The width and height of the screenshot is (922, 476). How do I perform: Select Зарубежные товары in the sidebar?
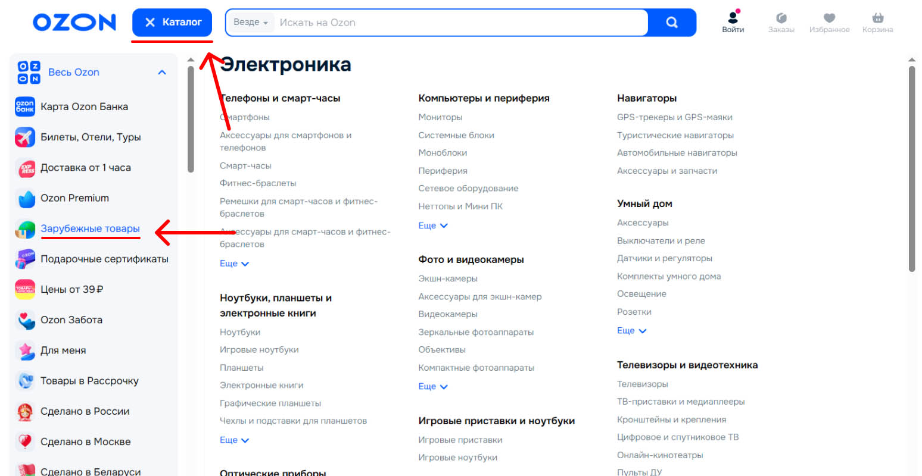coord(90,228)
